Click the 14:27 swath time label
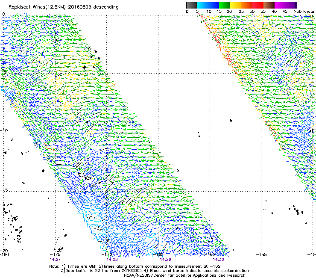Viewport: 316px width, 278px height. click(x=55, y=260)
